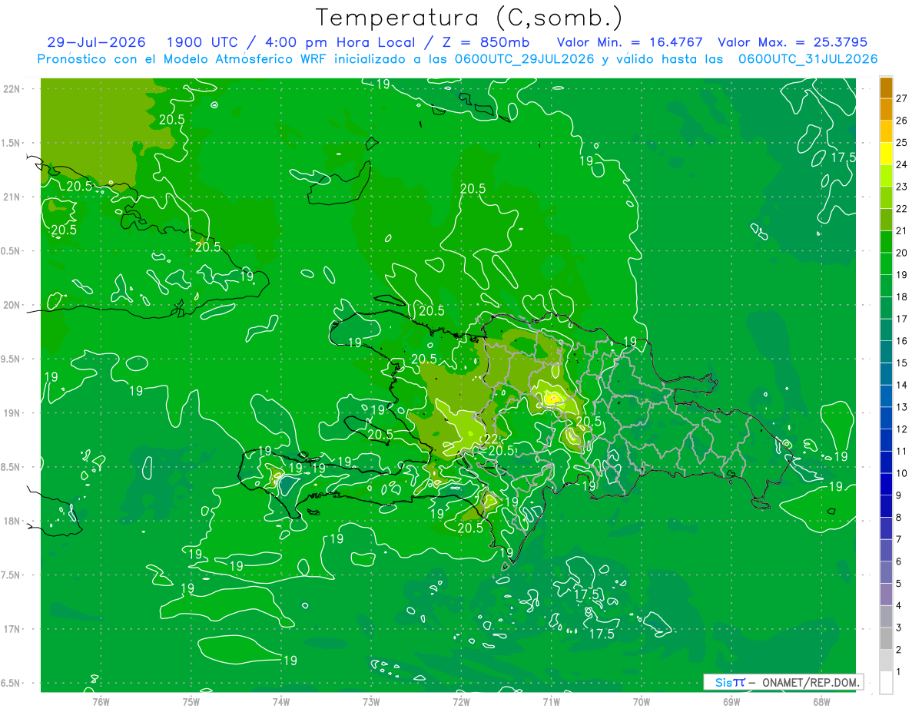Image resolution: width=922 pixels, height=712 pixels.
Task: Click the blue "Sisπ" logo text
Action: click(x=729, y=682)
